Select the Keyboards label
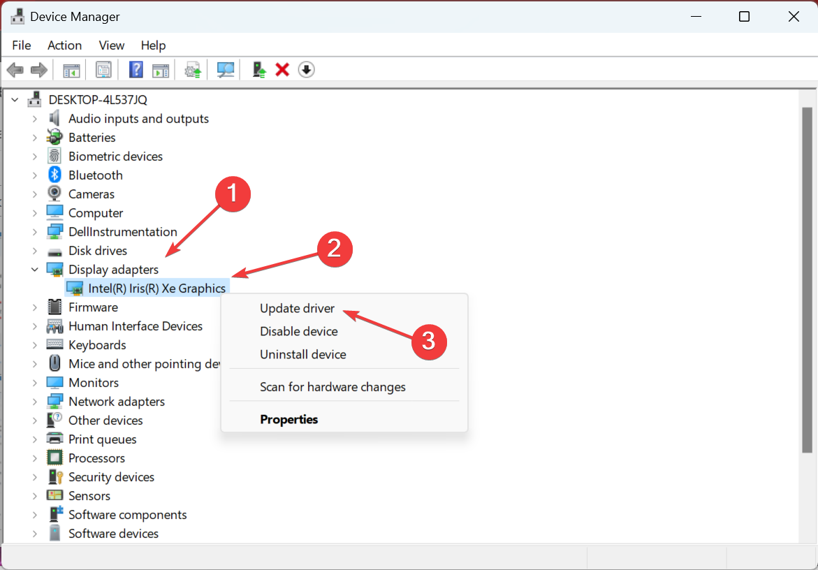Screen dimensions: 818x570 coord(97,344)
